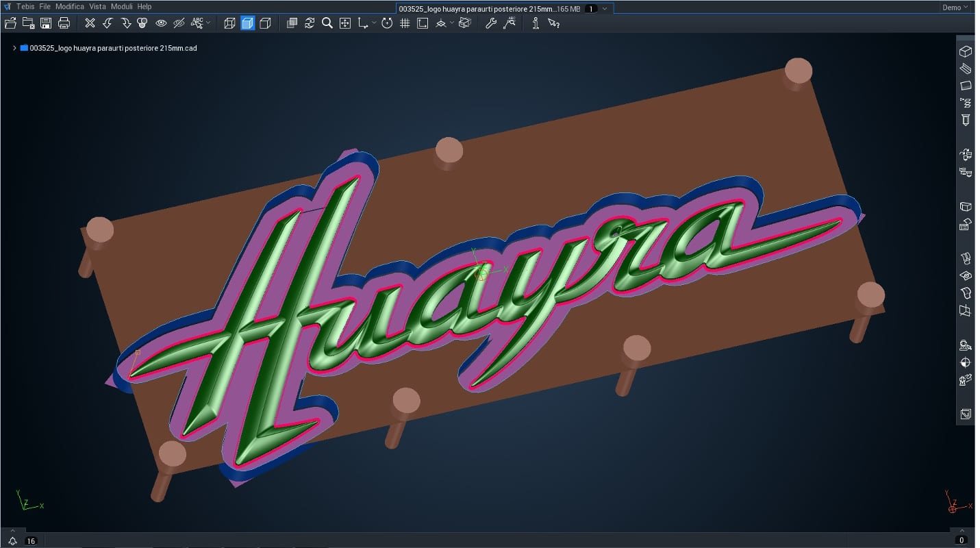Open the document tab list dropdown arrow
This screenshot has height=548, width=980.
[605, 8]
